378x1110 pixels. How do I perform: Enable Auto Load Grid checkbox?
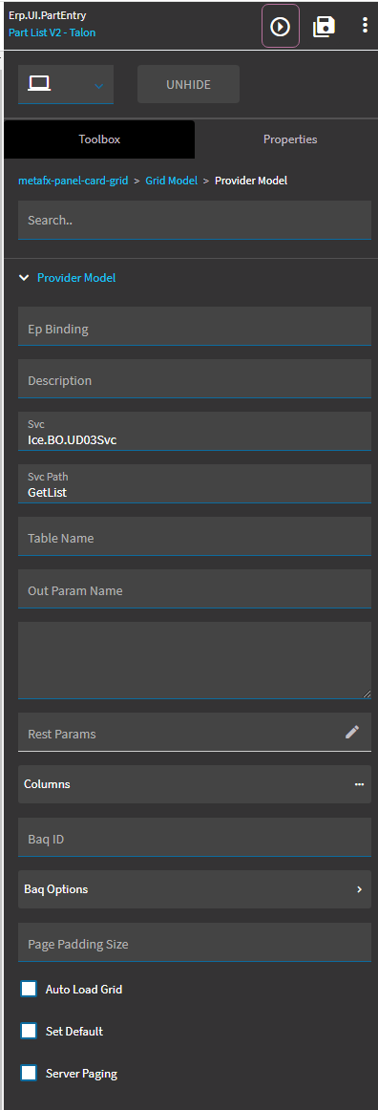(29, 989)
